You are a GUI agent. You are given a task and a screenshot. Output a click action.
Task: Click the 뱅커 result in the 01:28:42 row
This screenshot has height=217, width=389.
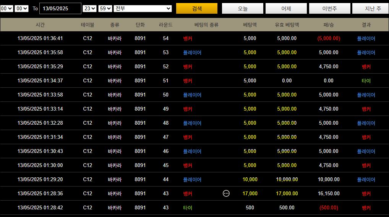coord(366,207)
